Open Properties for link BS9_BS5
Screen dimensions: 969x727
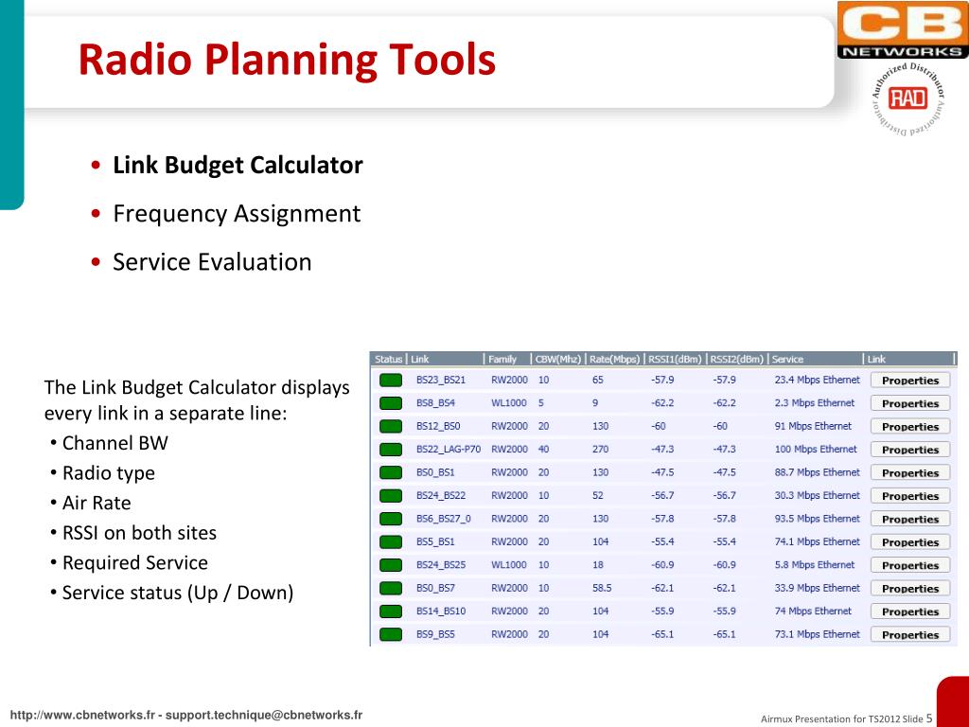909,634
